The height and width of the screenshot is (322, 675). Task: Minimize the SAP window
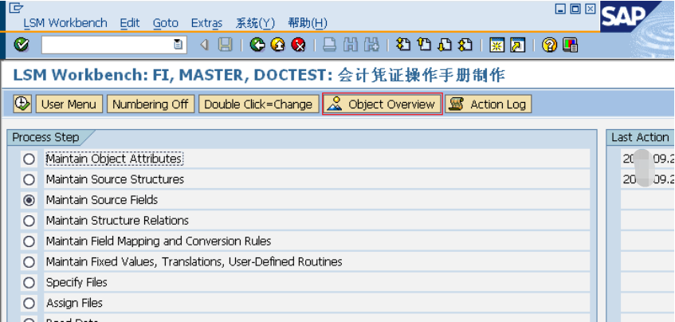560,9
